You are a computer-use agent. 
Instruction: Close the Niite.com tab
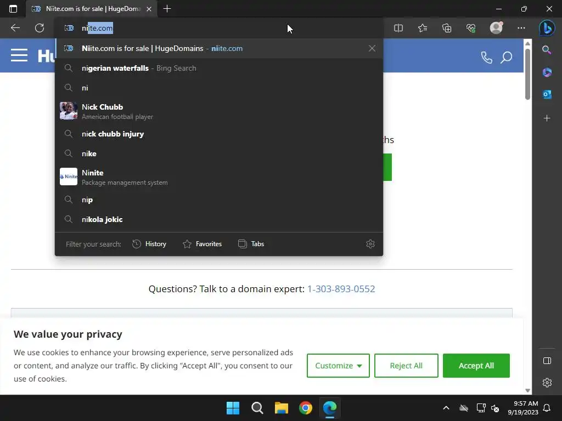(149, 9)
